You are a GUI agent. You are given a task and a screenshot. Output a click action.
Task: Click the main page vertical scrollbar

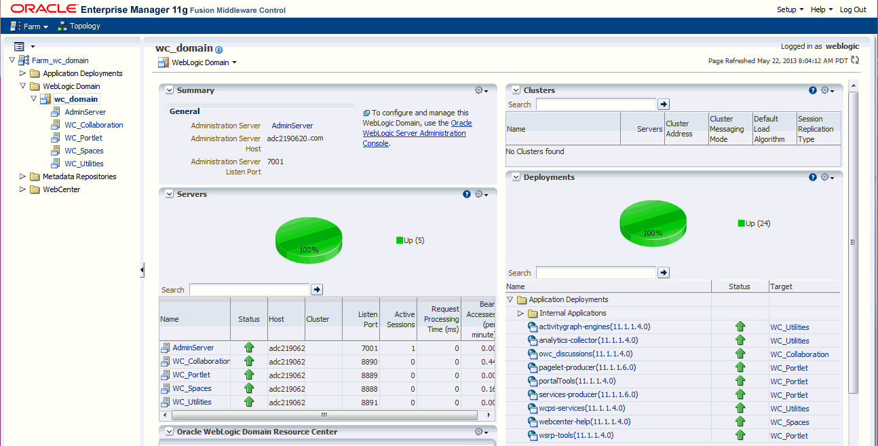(x=854, y=242)
